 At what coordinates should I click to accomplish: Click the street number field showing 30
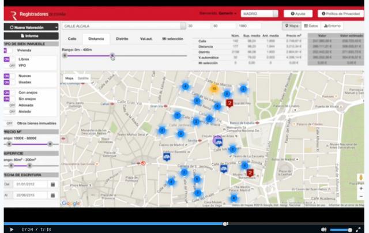pyautogui.click(x=198, y=26)
